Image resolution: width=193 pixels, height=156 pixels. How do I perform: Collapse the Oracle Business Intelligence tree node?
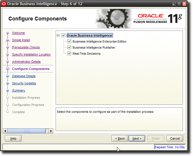tap(58, 35)
